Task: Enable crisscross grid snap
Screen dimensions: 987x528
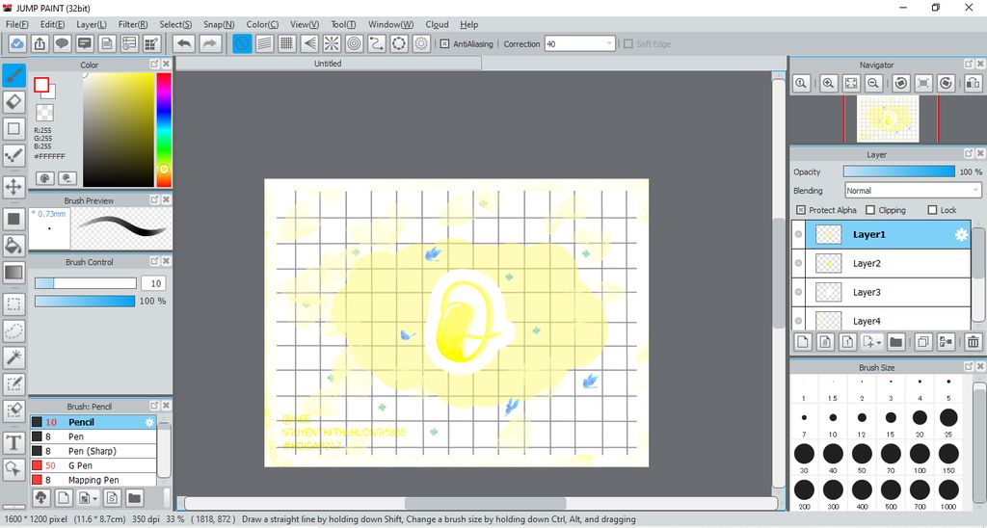Action: point(287,43)
